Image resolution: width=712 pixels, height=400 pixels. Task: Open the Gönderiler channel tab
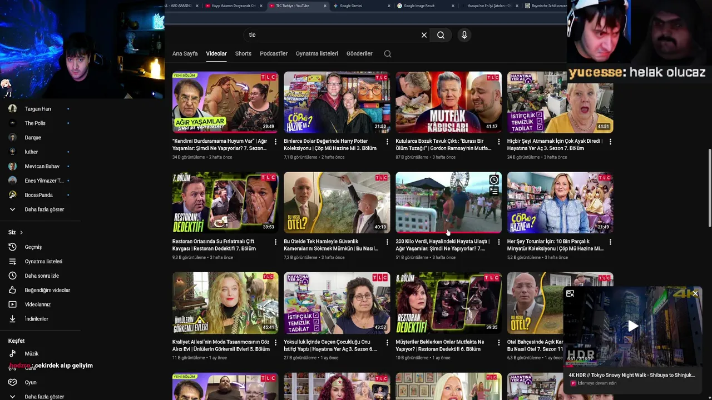click(x=359, y=54)
